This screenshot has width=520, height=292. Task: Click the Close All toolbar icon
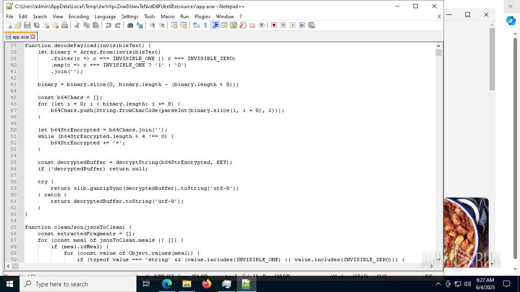tap(55, 25)
